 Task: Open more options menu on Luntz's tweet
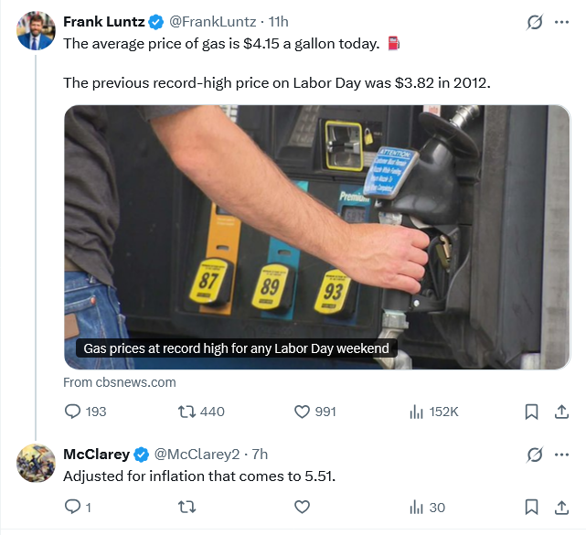561,22
